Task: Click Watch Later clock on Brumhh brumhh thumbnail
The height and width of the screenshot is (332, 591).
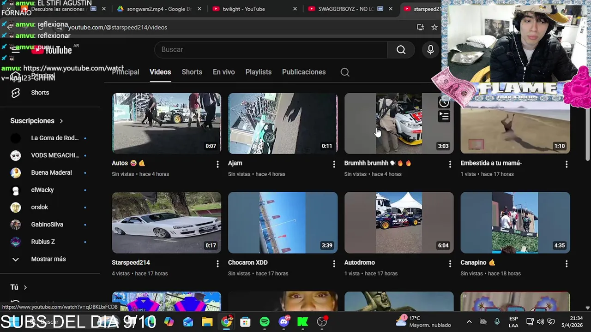Action: coord(444,103)
